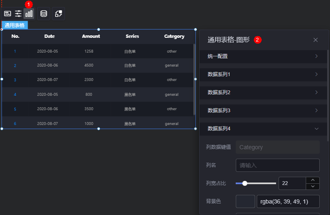The width and height of the screenshot is (330, 215).
Task: Click the 列名 input field
Action: click(x=278, y=165)
